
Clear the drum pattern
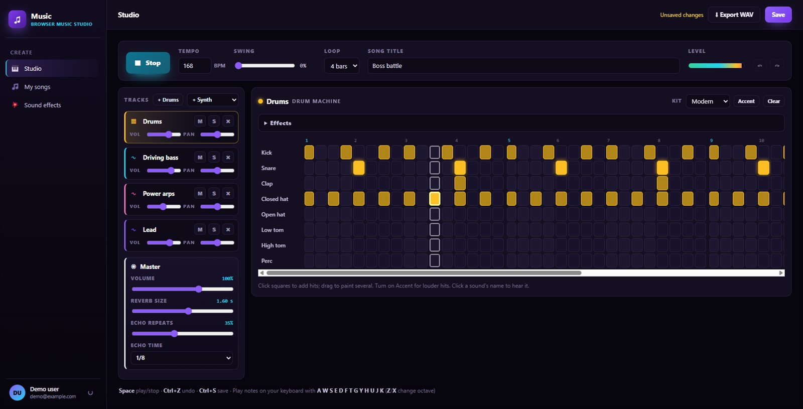pyautogui.click(x=774, y=101)
